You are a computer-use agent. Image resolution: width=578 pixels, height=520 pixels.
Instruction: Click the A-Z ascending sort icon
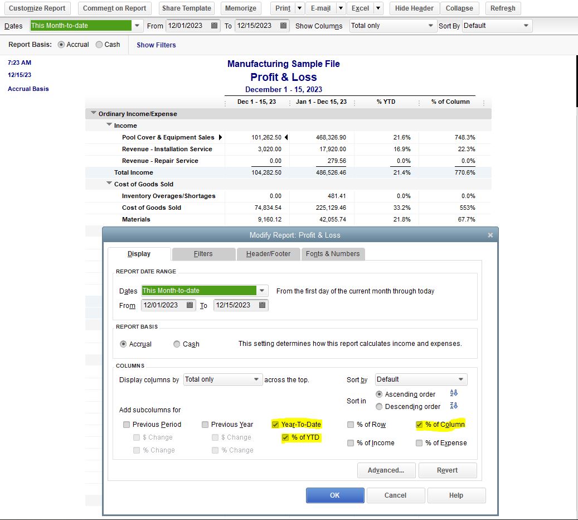(454, 394)
